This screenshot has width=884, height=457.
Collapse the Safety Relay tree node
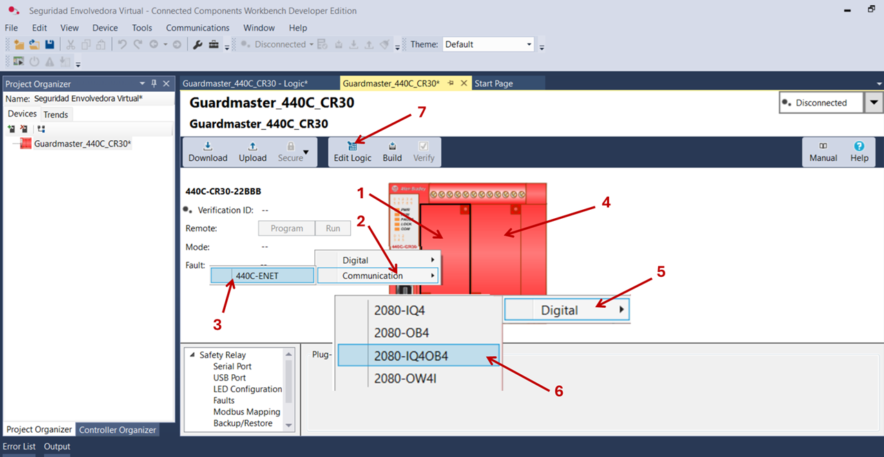[192, 355]
